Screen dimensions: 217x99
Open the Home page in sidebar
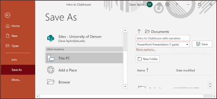(13, 26)
